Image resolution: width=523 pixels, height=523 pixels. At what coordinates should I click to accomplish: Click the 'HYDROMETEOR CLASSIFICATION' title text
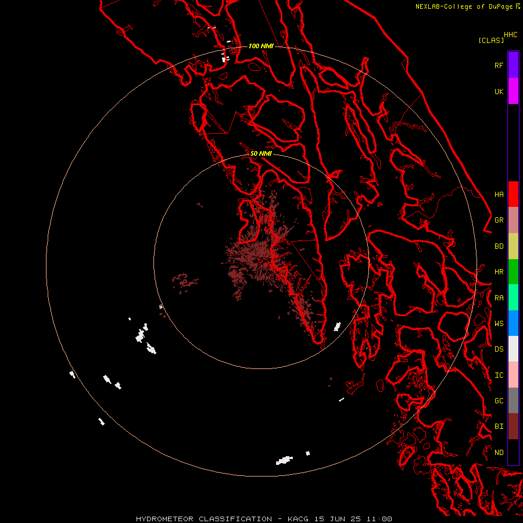(204, 519)
